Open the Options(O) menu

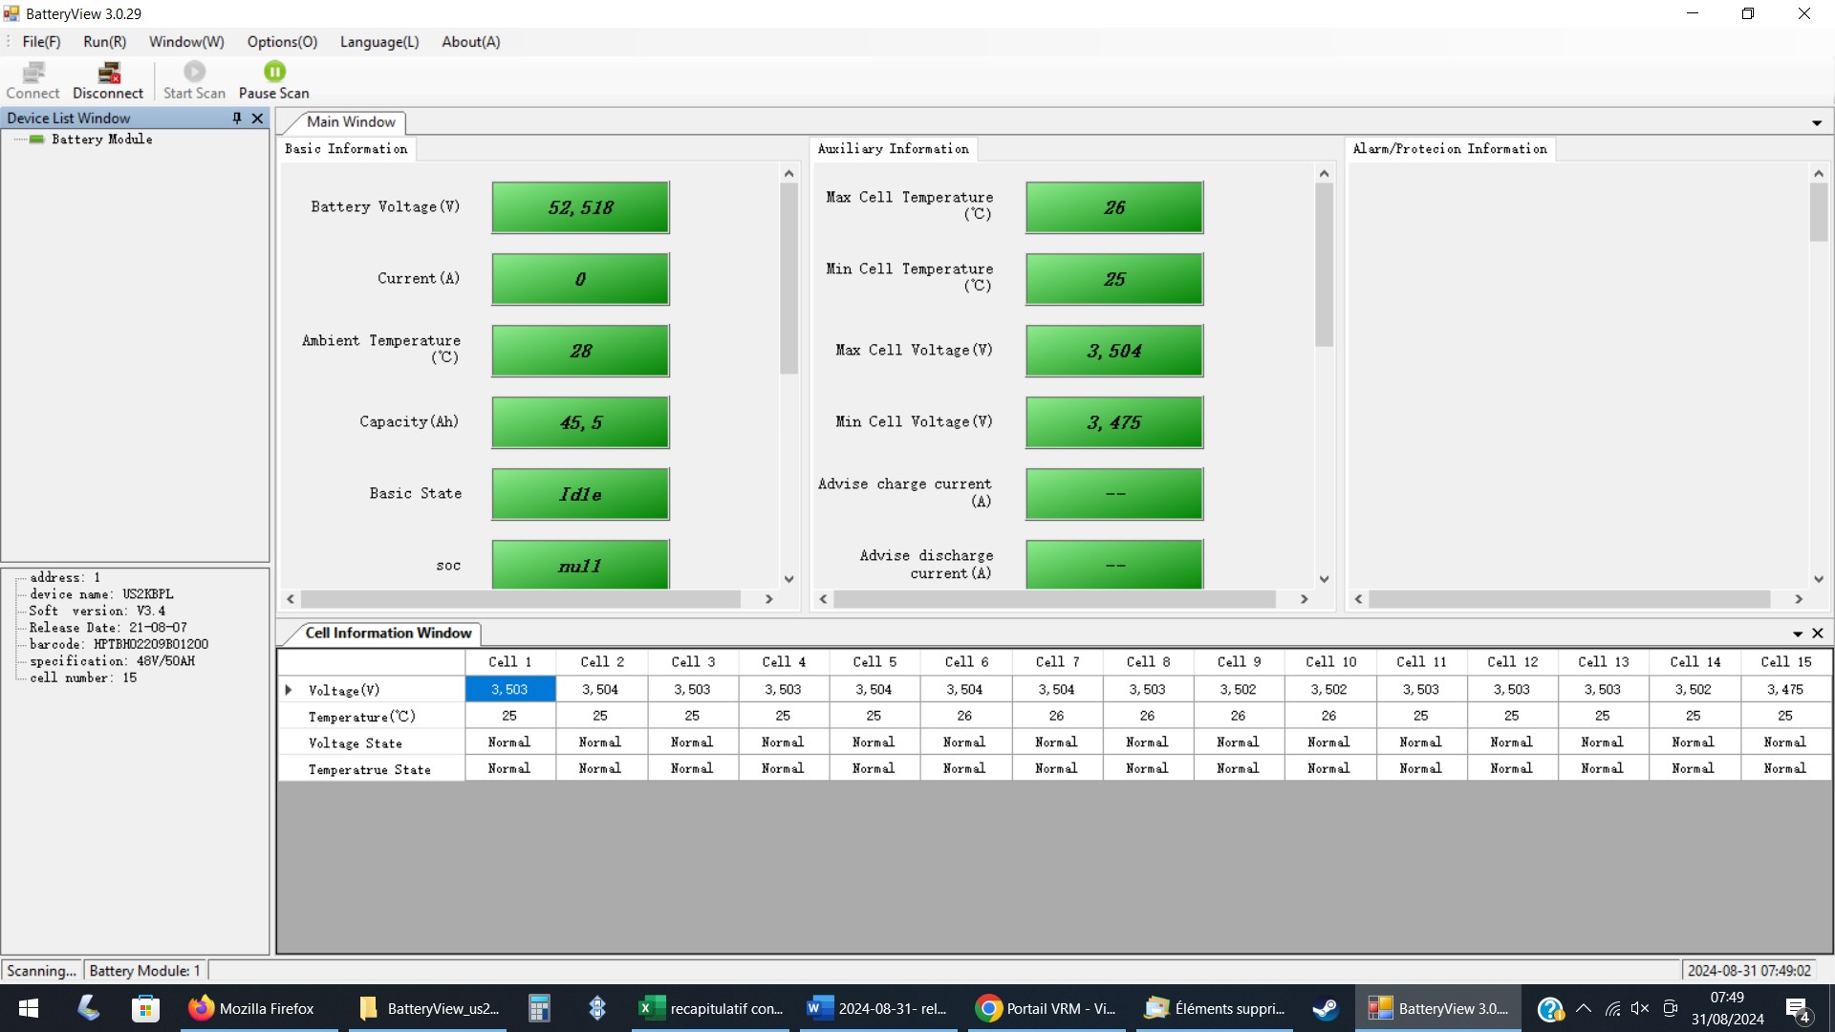click(282, 42)
